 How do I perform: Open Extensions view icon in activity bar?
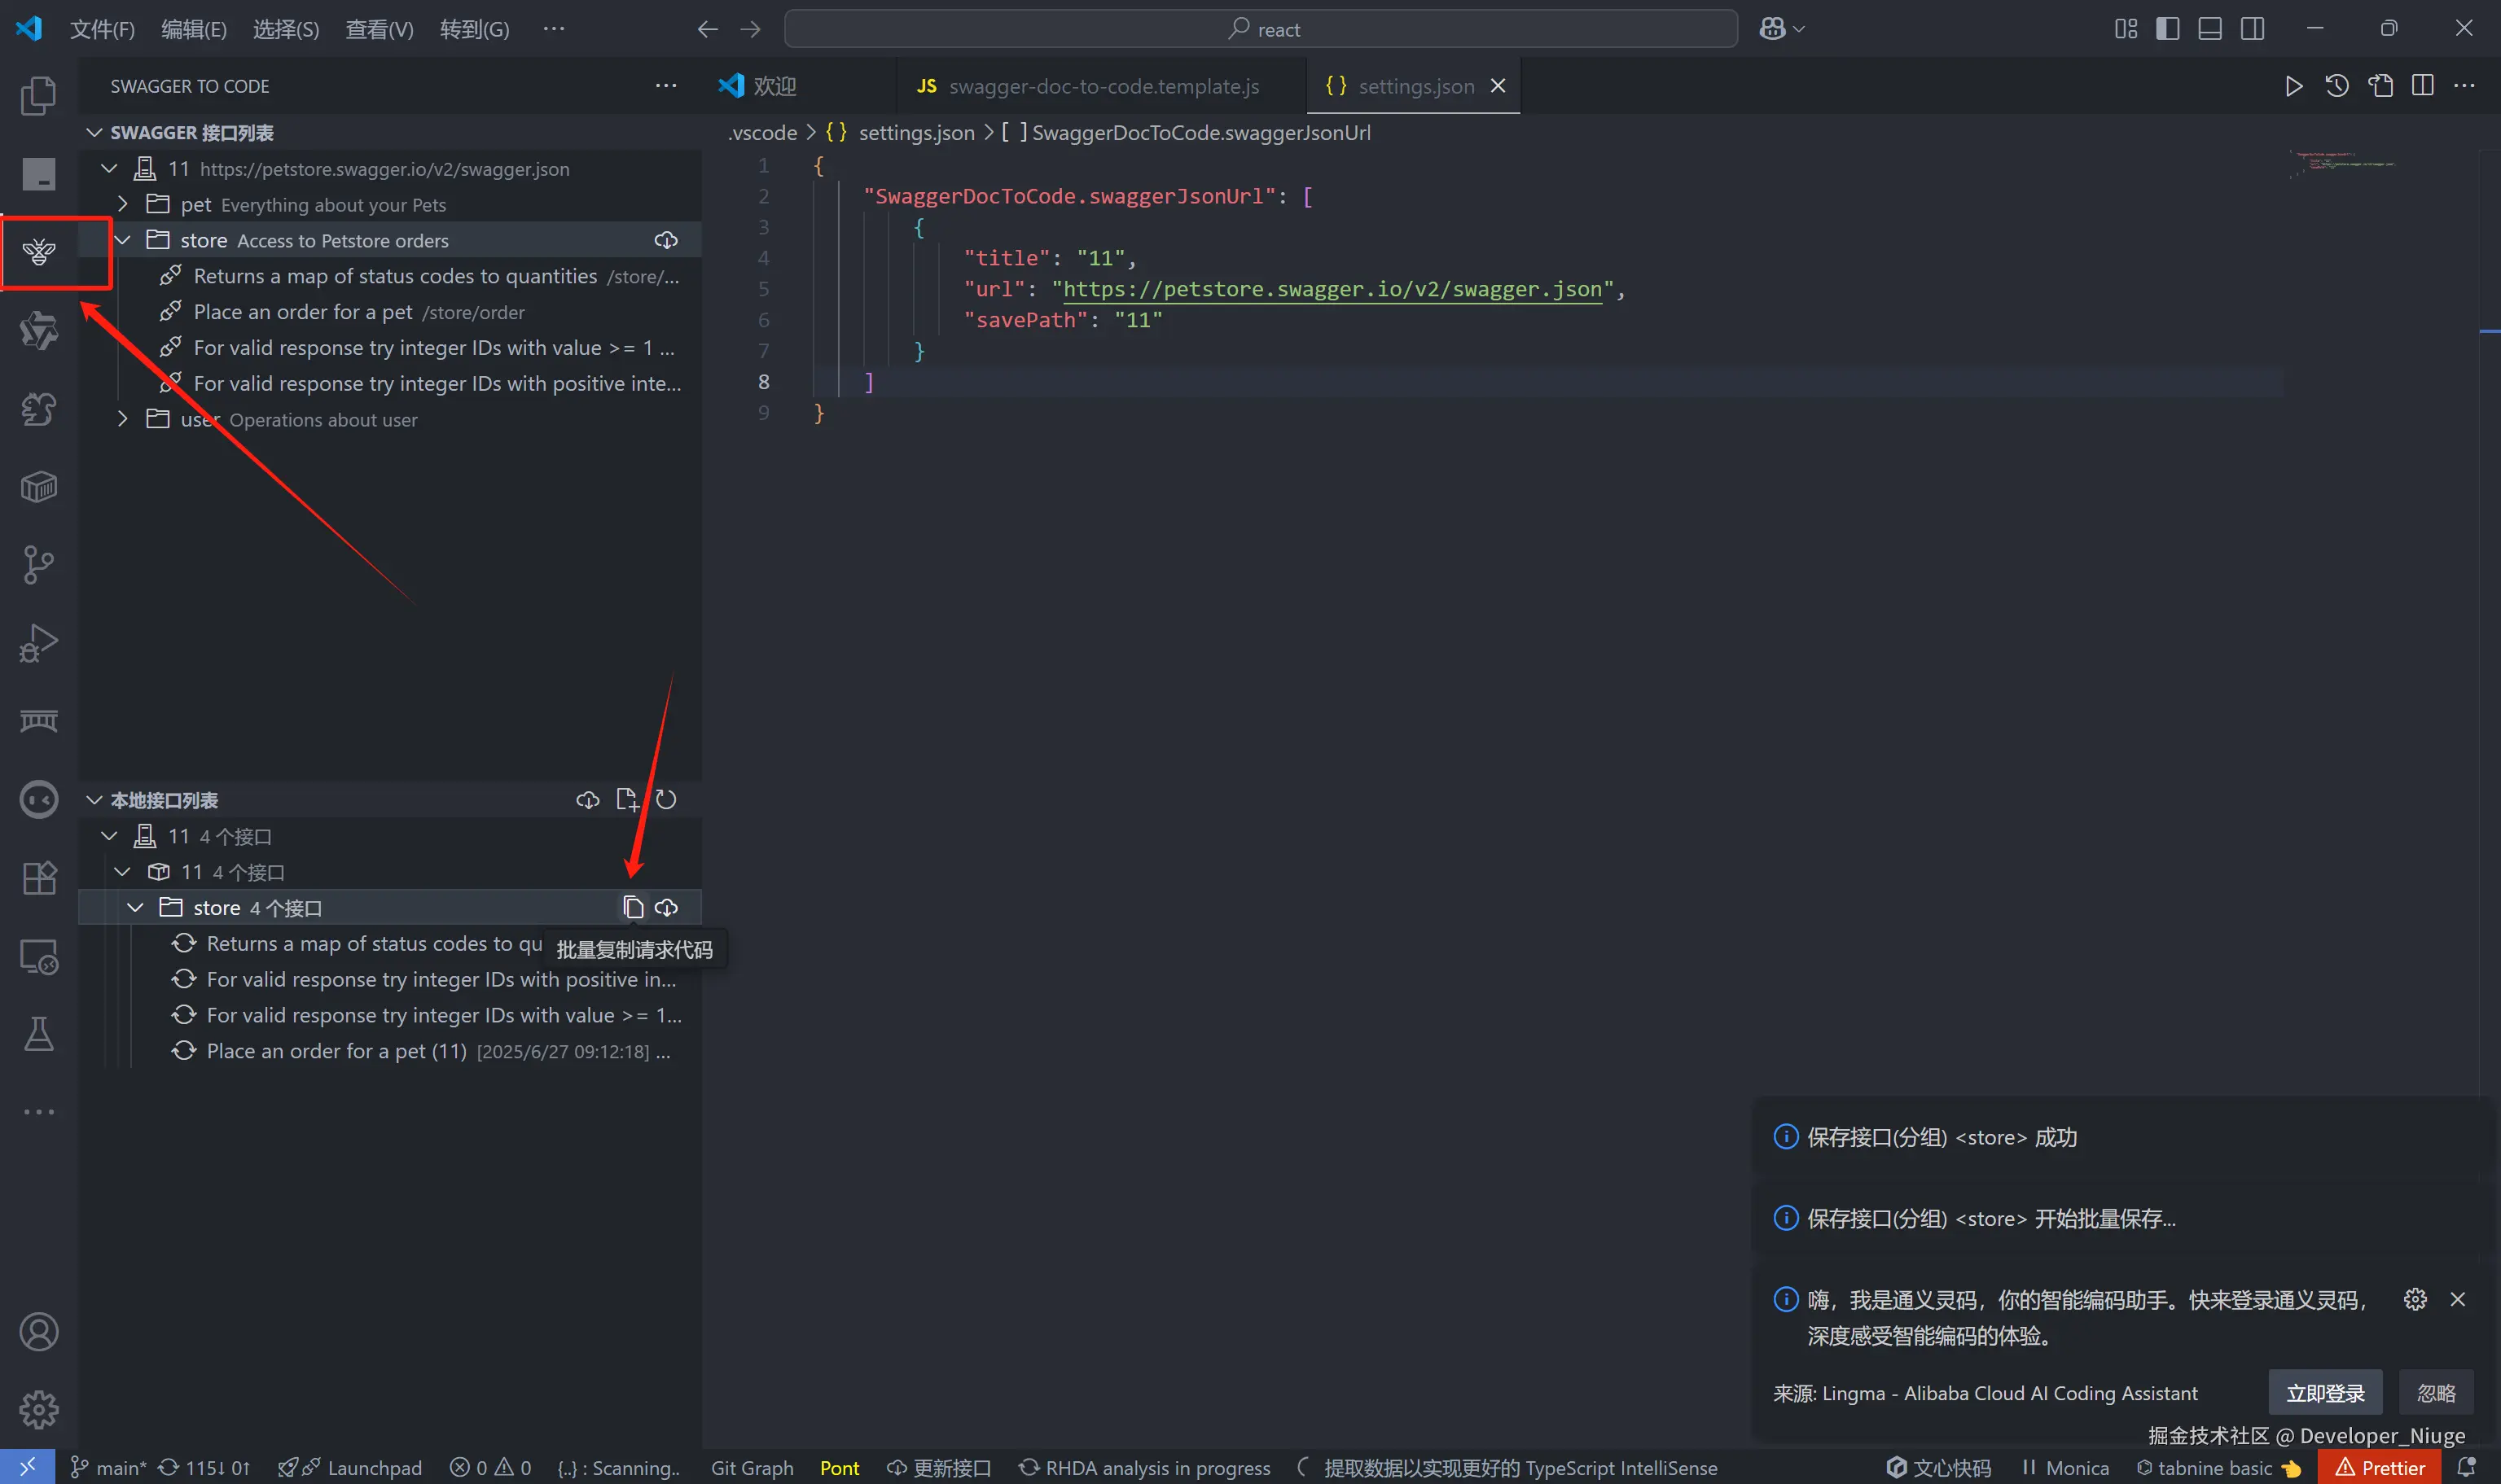click(x=39, y=878)
